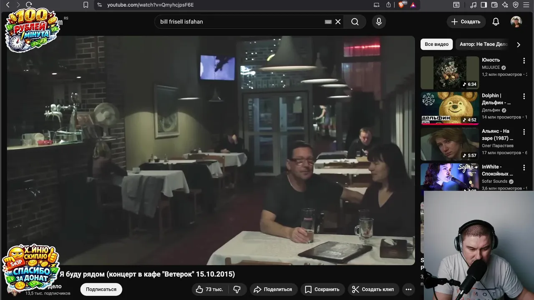Open the browser share icon
This screenshot has height=300, width=534.
tap(388, 5)
